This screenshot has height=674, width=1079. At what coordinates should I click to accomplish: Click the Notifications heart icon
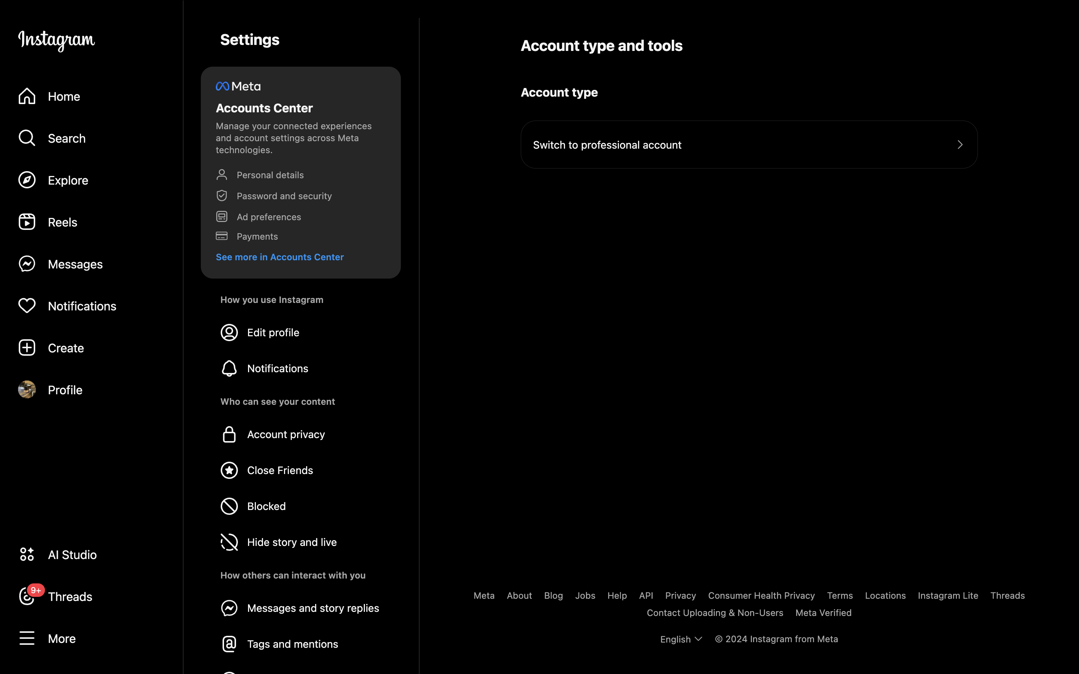pos(27,306)
